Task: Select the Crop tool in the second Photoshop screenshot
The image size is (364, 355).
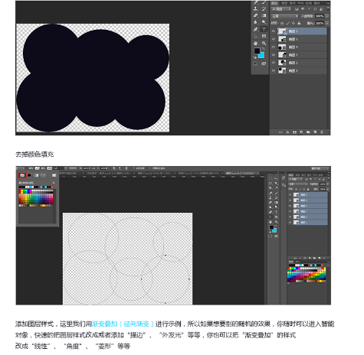Action: click(x=271, y=188)
